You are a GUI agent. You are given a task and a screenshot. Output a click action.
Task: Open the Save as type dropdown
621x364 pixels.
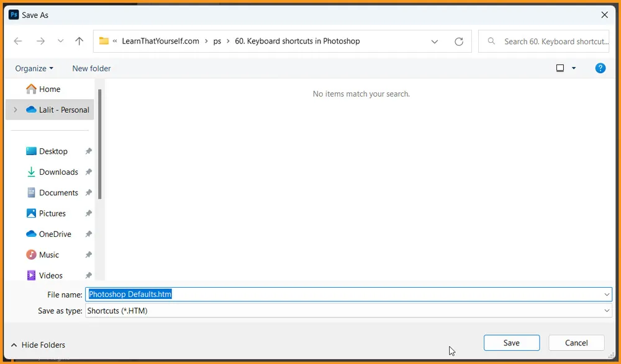click(x=607, y=311)
